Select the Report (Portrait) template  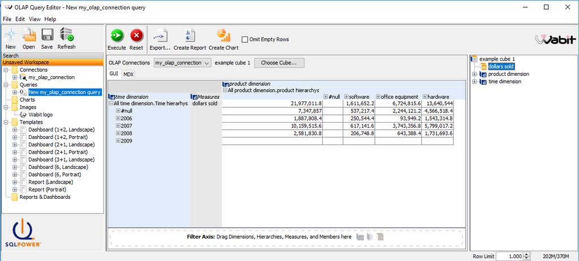[47, 190]
